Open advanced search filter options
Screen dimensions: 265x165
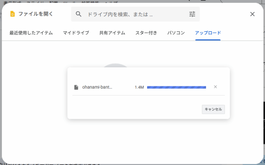[x=192, y=14]
